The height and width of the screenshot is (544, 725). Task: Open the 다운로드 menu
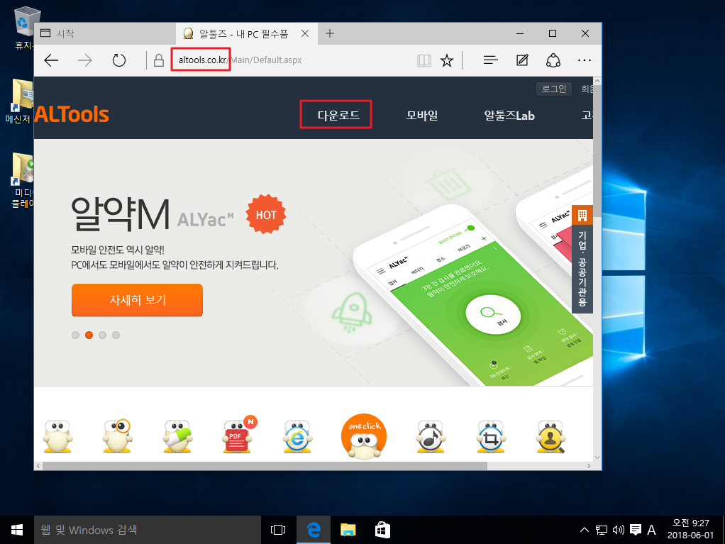point(338,115)
